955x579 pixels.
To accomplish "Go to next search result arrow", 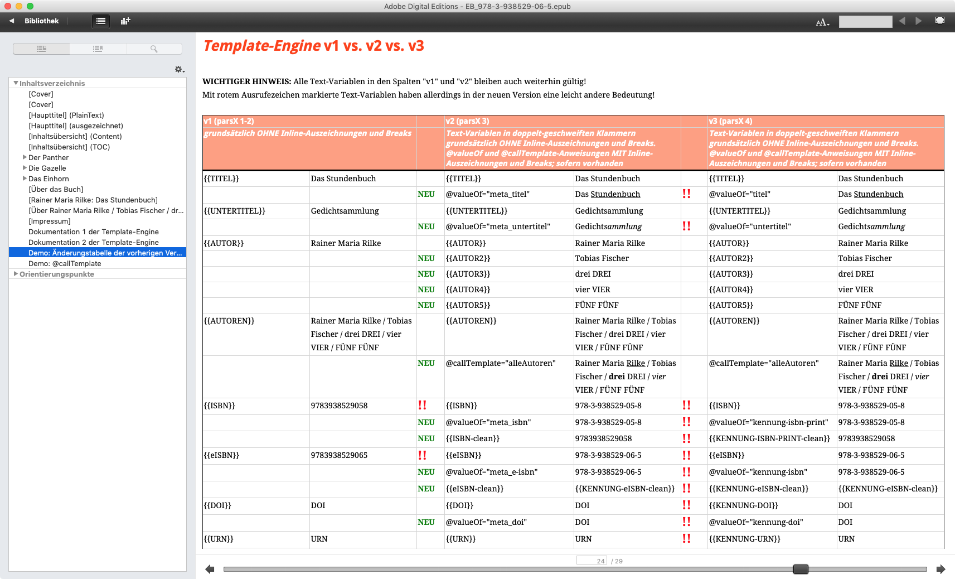I will point(918,21).
